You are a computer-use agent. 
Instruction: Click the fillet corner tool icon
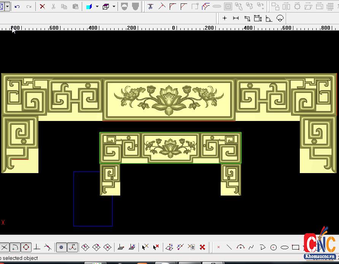coord(173,6)
